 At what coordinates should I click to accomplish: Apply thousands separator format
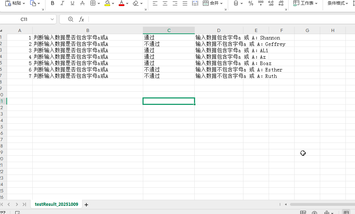pyautogui.click(x=261, y=3)
